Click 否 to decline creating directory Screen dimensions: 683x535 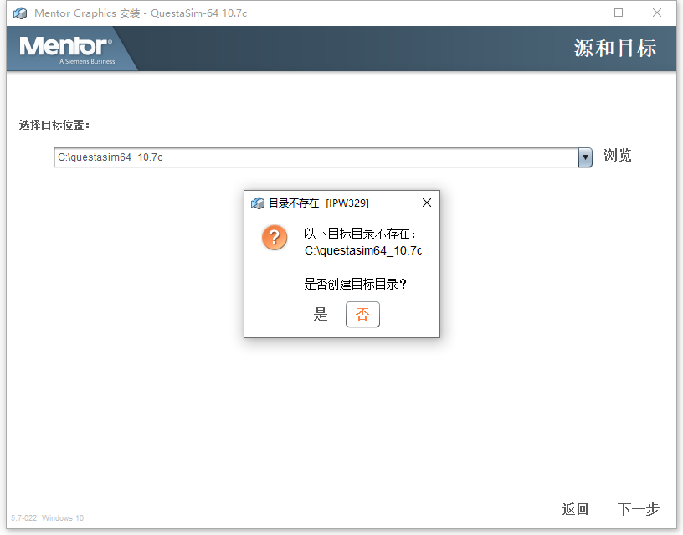[362, 314]
